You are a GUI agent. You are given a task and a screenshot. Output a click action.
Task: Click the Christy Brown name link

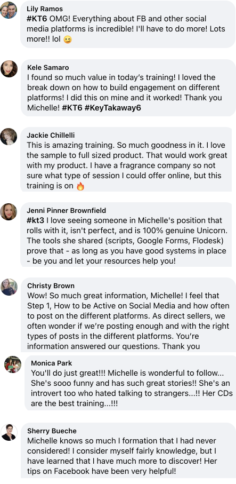(51, 286)
